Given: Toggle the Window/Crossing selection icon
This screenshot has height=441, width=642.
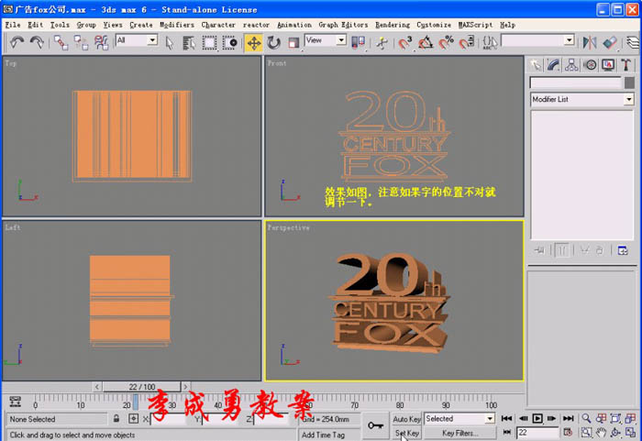Looking at the screenshot, I should pyautogui.click(x=229, y=42).
